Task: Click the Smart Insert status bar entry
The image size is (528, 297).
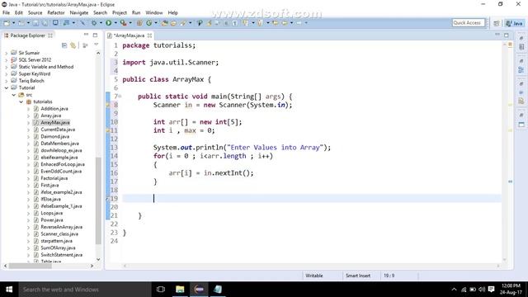Action: click(357, 276)
